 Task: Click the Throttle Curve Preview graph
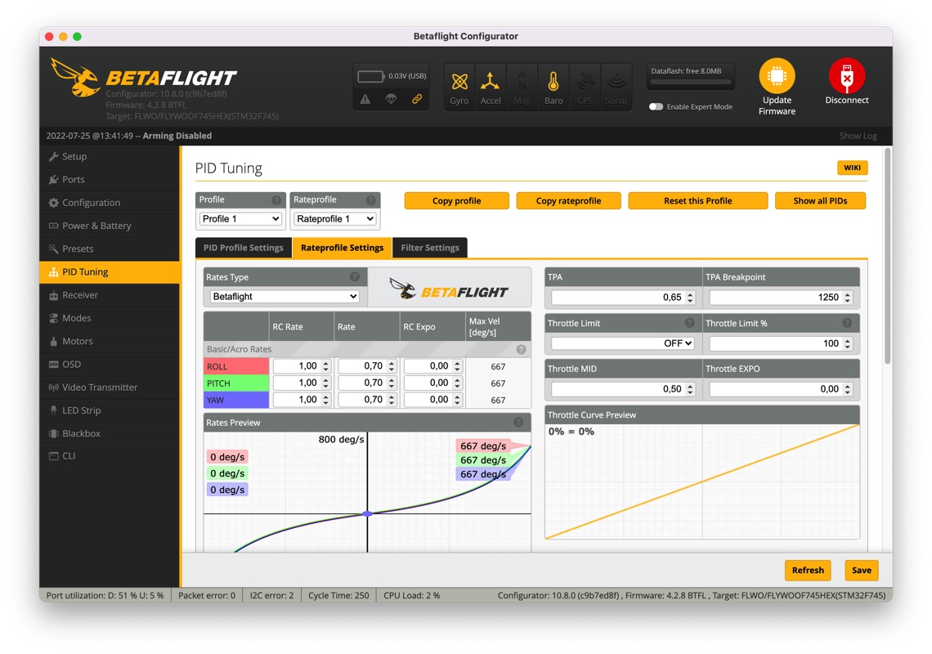click(x=702, y=481)
